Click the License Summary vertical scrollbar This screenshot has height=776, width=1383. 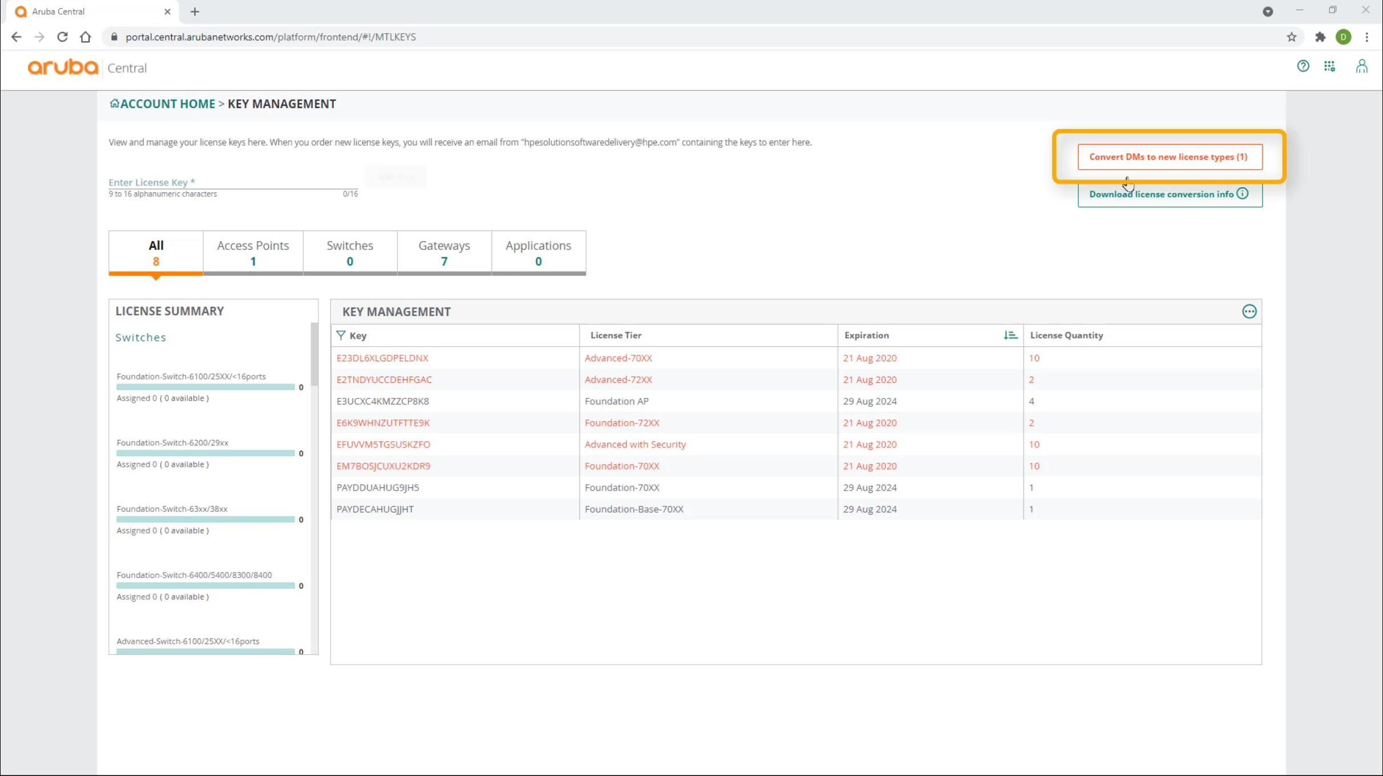(x=314, y=354)
